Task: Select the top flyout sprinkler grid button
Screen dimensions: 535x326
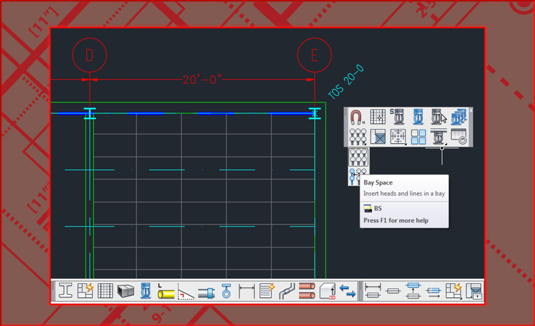Action: pos(358,157)
